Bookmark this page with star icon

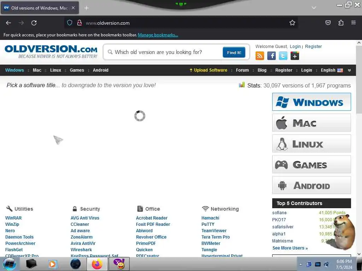pos(292,23)
